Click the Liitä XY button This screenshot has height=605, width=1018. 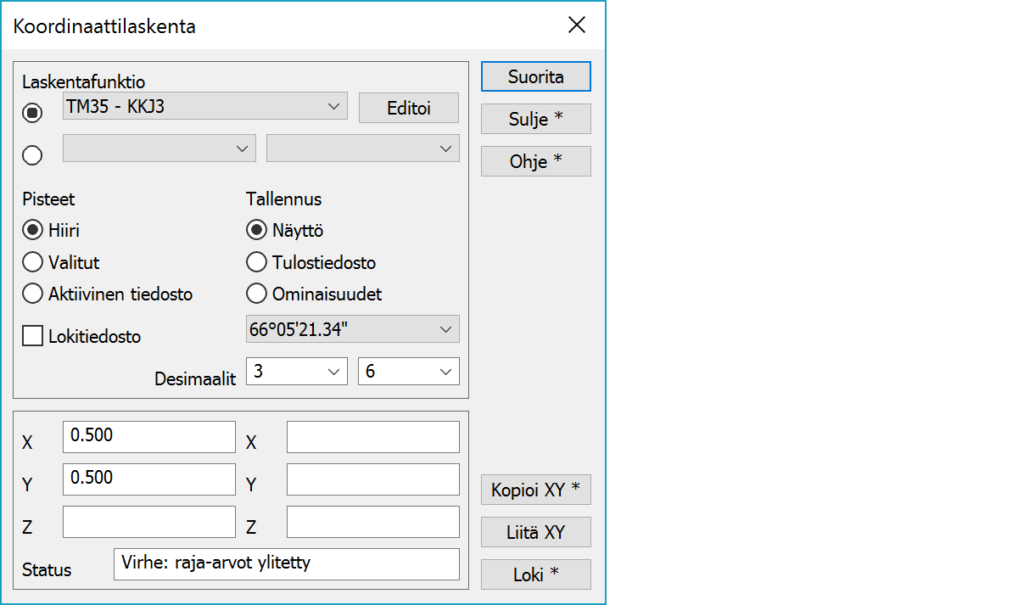(x=535, y=532)
